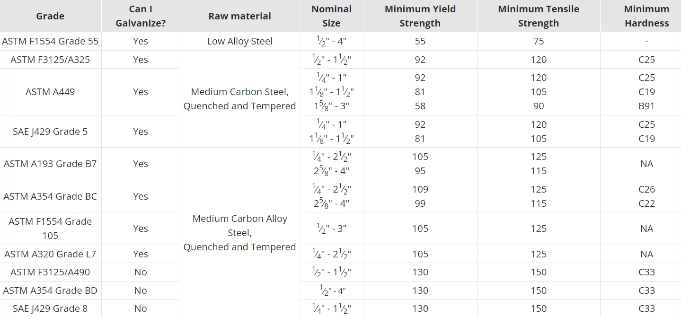
Task: Click the Raw material column header
Action: [239, 16]
